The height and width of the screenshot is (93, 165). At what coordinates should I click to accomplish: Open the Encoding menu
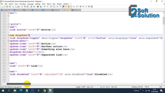(22, 4)
